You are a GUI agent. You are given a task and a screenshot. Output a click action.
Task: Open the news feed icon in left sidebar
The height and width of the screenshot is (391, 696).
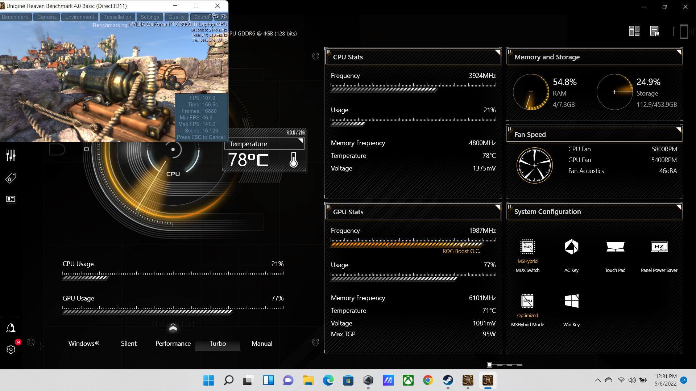(x=11, y=199)
